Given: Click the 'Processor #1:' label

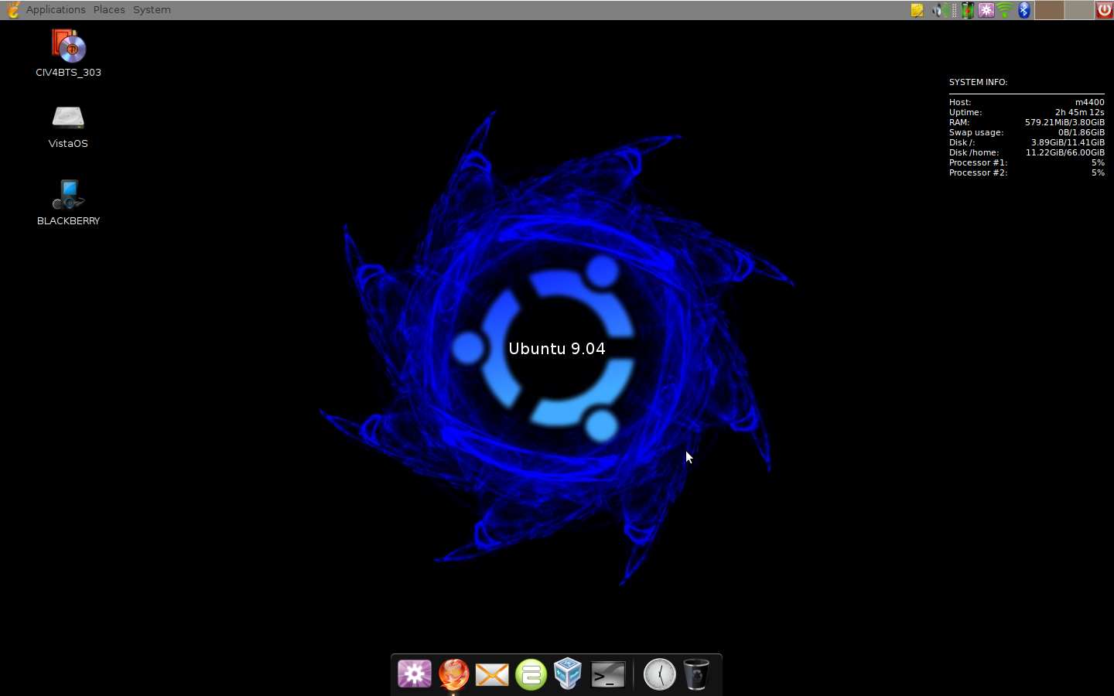Looking at the screenshot, I should click(978, 162).
